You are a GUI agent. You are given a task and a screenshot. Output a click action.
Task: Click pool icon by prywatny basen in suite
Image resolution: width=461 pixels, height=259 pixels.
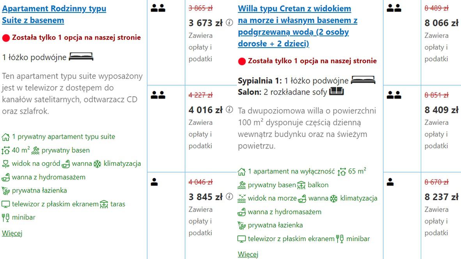coord(35,151)
